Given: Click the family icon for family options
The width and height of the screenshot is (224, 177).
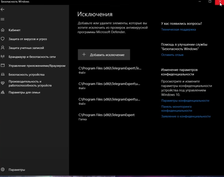Looking at the screenshot, I should point(3,92).
